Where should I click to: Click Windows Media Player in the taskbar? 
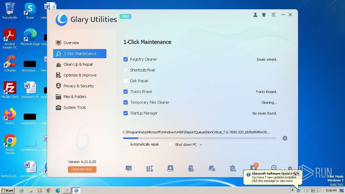coord(40,190)
